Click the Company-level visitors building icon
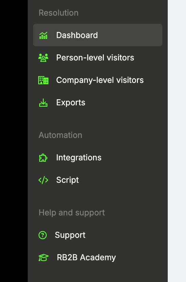Viewport: 186px width, 282px height. pos(43,80)
